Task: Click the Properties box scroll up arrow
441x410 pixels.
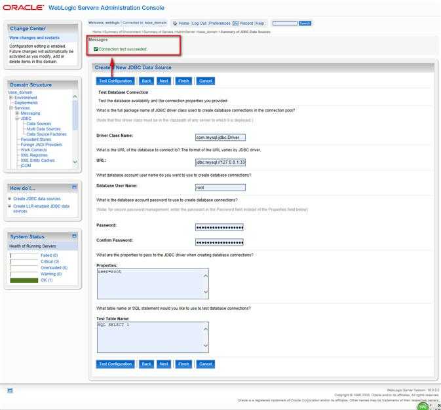Action: (206, 276)
